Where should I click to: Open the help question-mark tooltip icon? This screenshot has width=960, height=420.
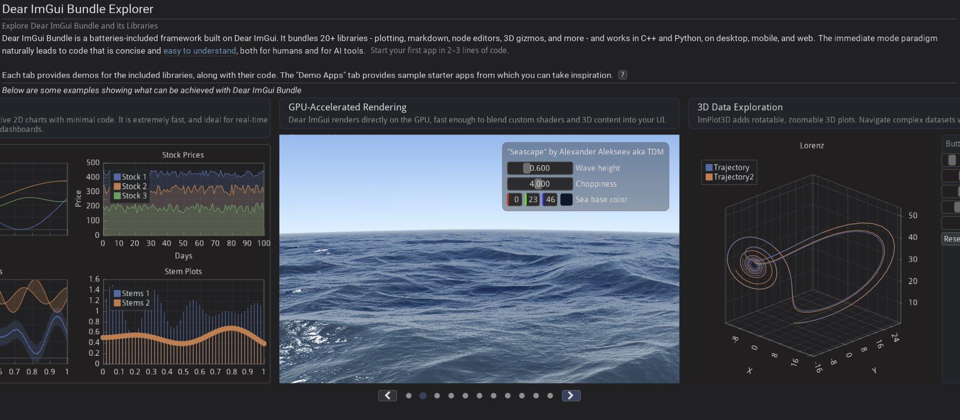[x=622, y=75]
